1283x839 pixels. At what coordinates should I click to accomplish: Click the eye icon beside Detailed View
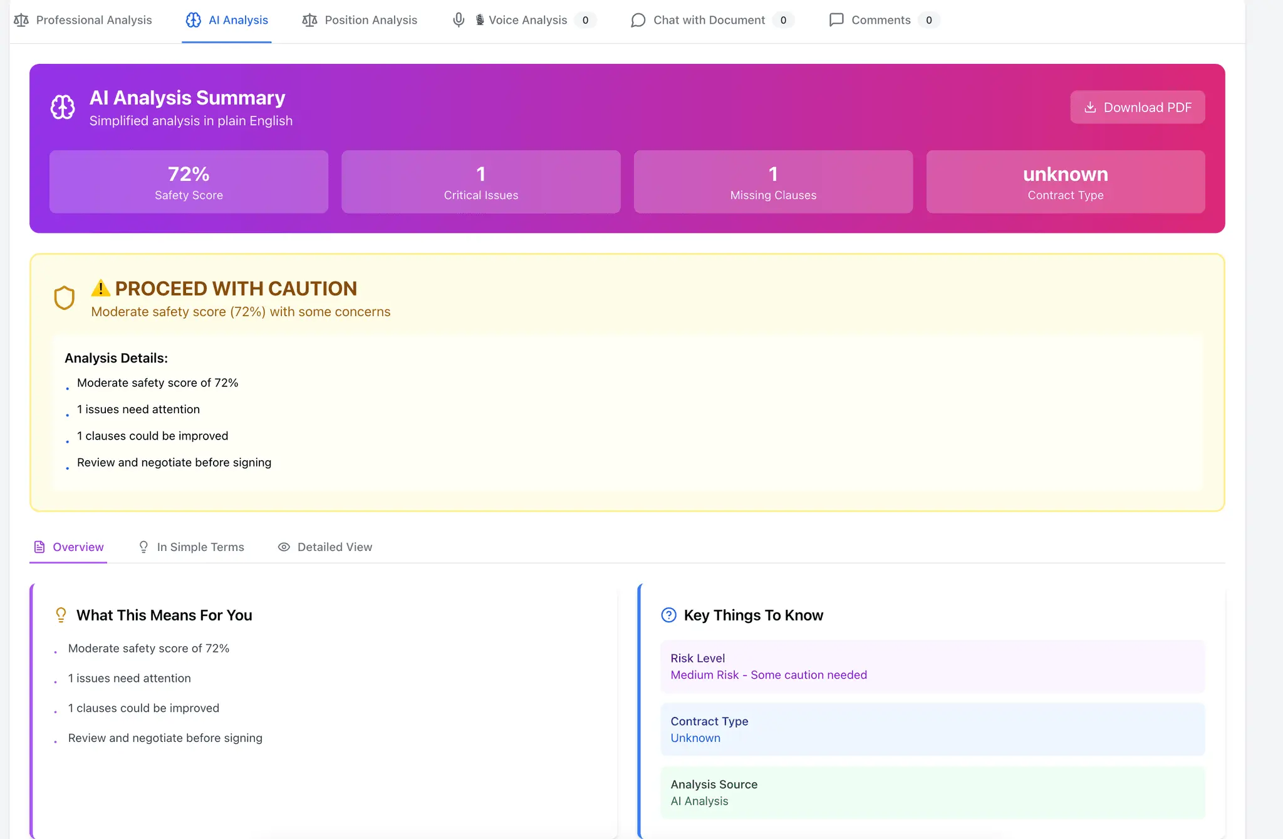[284, 547]
